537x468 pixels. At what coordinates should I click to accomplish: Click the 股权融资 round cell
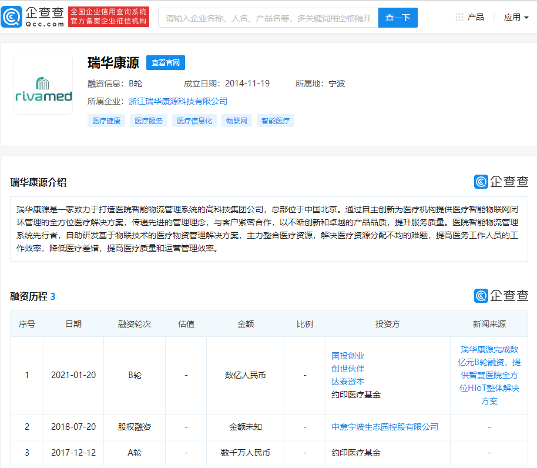tap(134, 427)
